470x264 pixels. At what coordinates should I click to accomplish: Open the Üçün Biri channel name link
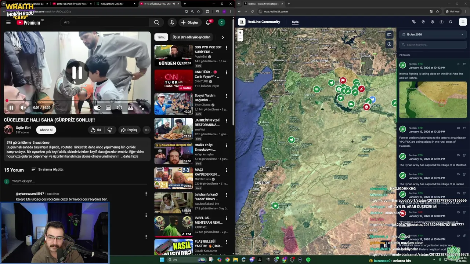(x=23, y=128)
